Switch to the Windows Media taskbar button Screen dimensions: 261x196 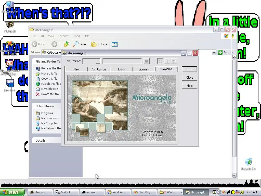(x=118, y=192)
